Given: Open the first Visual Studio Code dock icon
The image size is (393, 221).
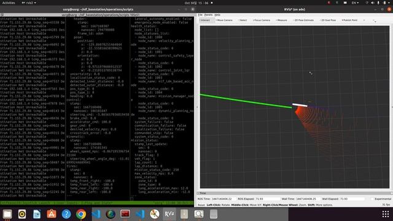Looking at the screenshot, I should tap(96, 214).
